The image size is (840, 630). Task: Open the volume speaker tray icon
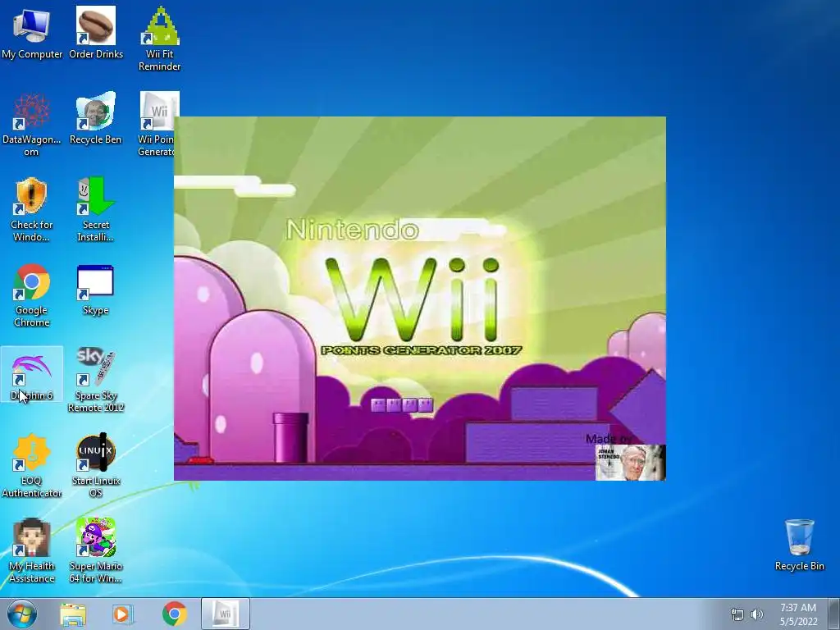pyautogui.click(x=756, y=614)
